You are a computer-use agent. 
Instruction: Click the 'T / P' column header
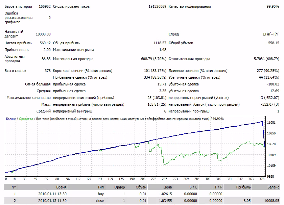point(211,187)
